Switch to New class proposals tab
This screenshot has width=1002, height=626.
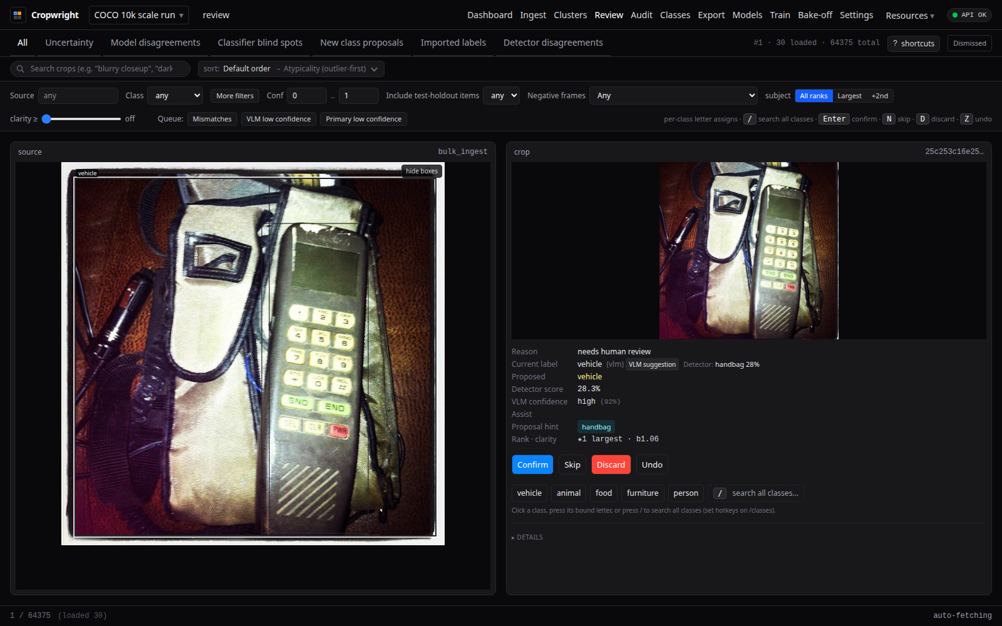pos(361,43)
